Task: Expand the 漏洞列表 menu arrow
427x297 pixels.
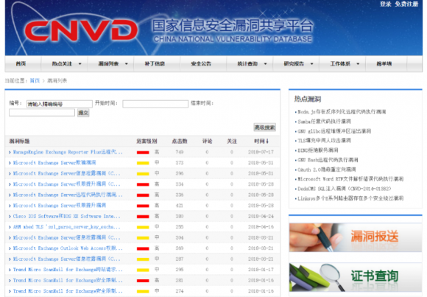Action: point(127,64)
